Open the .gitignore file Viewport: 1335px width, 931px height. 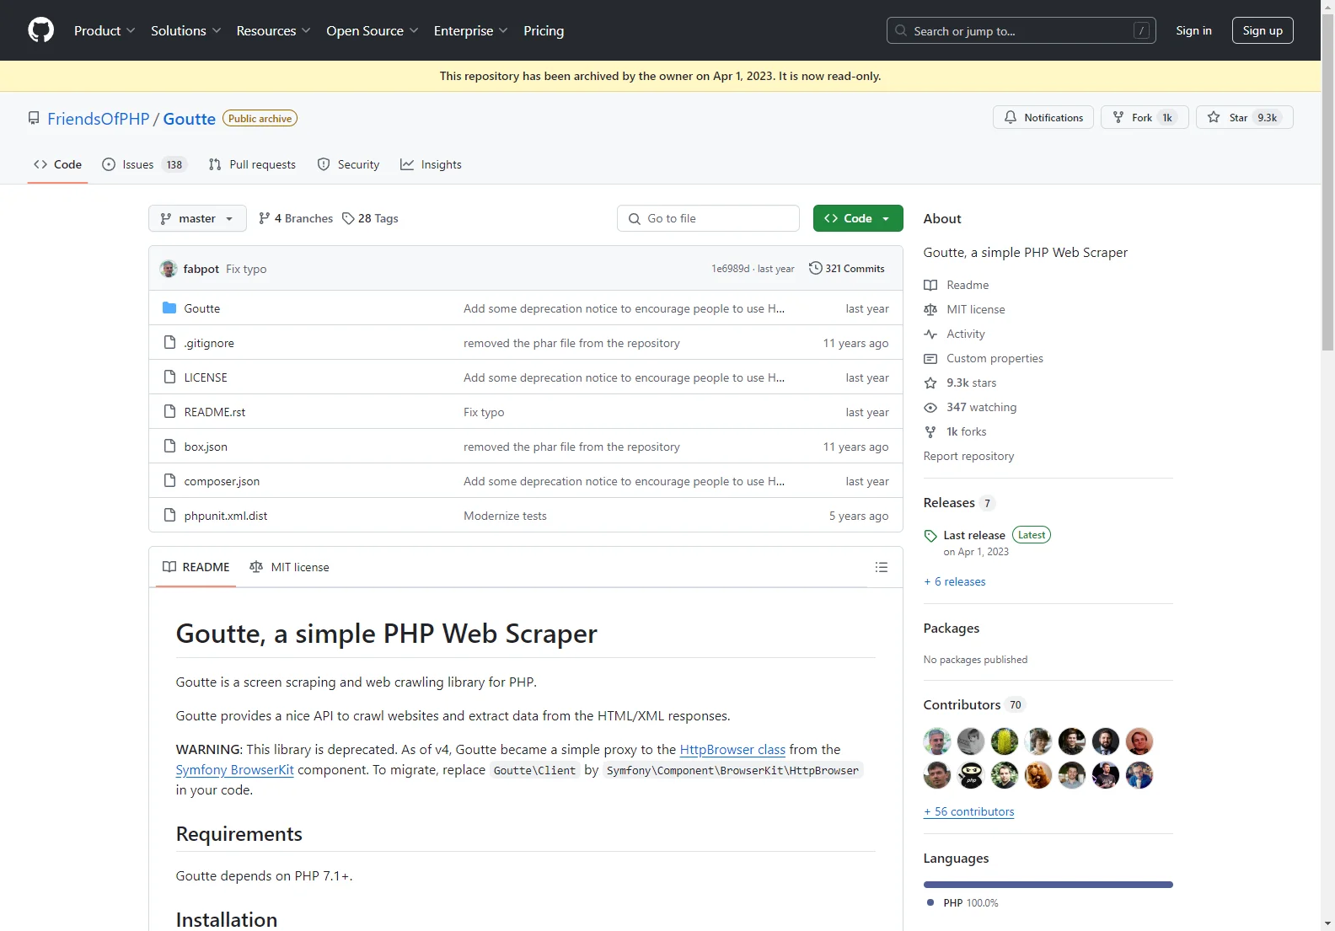pyautogui.click(x=209, y=343)
